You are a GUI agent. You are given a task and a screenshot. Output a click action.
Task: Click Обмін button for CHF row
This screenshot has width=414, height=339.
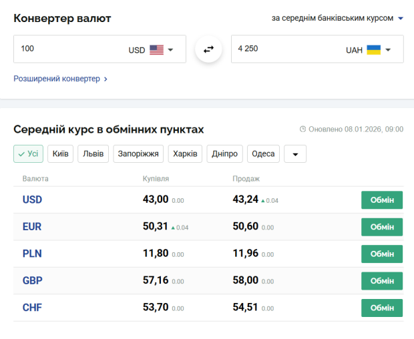[382, 308]
